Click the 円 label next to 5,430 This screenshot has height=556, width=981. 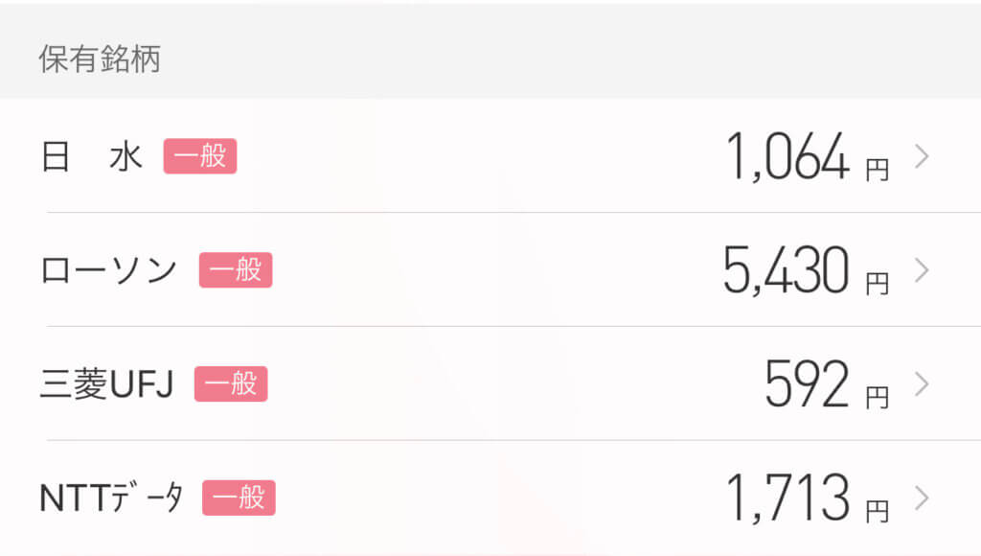878,284
